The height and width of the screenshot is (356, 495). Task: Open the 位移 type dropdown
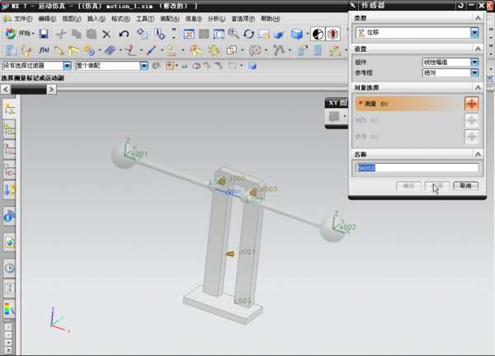[474, 32]
